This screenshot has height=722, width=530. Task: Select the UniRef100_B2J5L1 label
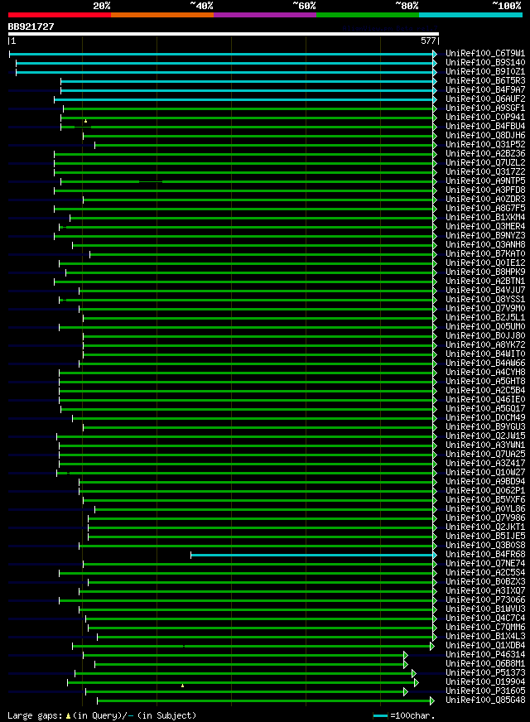(x=485, y=318)
